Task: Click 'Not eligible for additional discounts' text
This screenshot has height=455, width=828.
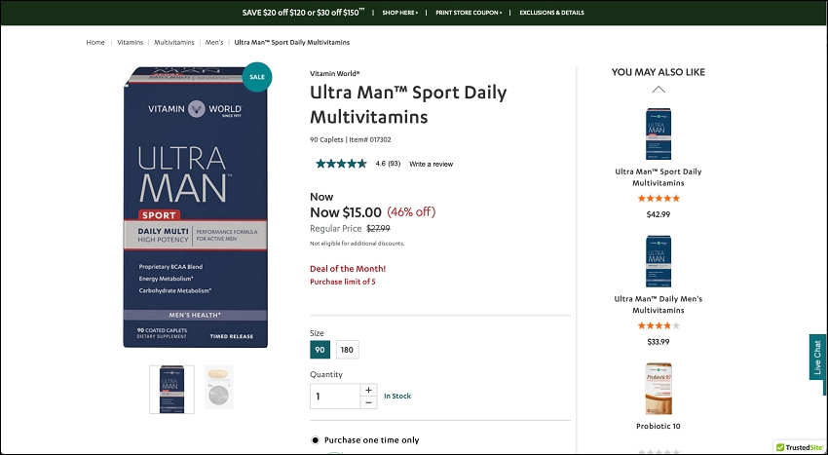Action: coord(357,244)
